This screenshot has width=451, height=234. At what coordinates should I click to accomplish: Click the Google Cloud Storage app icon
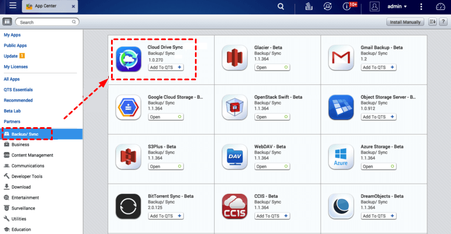pos(128,107)
